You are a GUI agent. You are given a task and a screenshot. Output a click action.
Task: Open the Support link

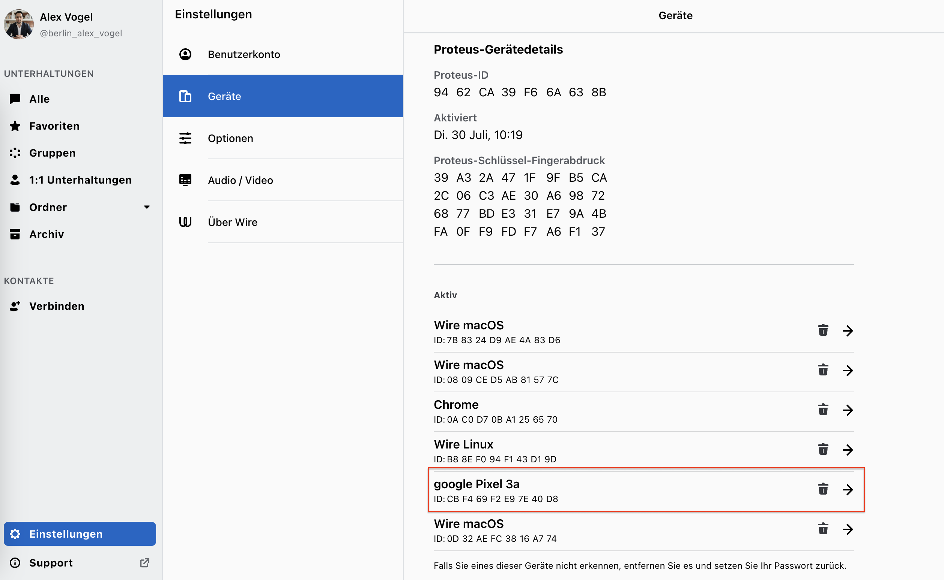pos(80,563)
